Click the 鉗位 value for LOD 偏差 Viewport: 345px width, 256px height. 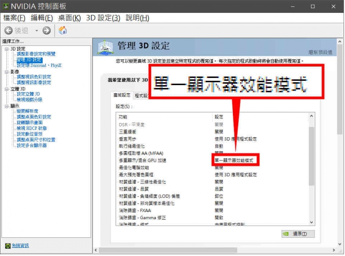pos(219,197)
